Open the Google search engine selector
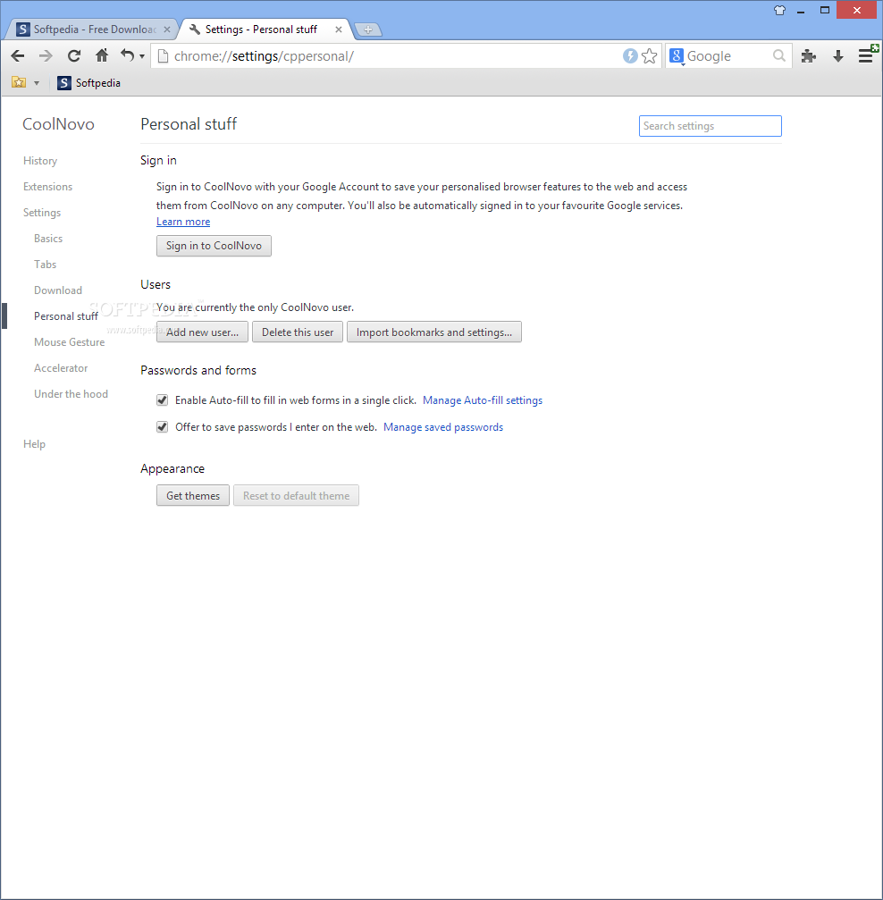883x900 pixels. point(677,56)
